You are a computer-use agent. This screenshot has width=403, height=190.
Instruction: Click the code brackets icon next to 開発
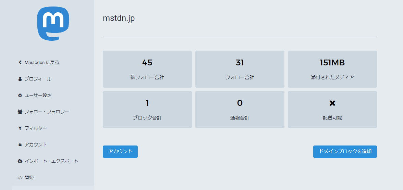click(x=20, y=177)
